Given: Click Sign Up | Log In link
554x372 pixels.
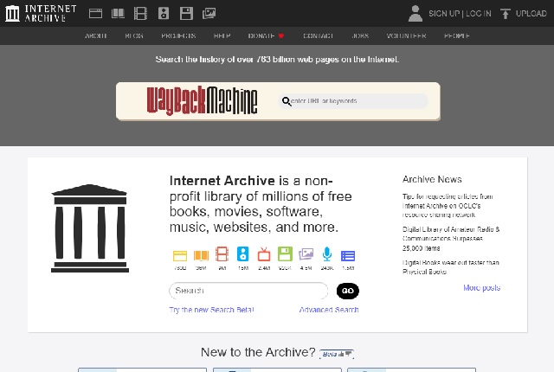Looking at the screenshot, I should [460, 14].
